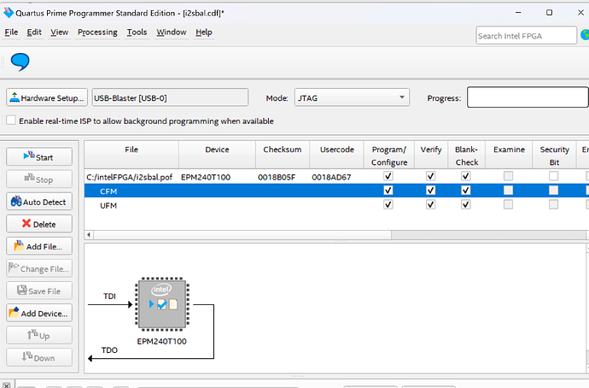Select the C:/intelFPGA/i2sbal.pof file row

click(336, 176)
